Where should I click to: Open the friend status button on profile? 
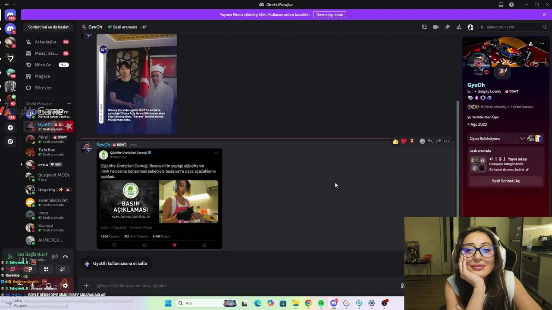click(531, 44)
